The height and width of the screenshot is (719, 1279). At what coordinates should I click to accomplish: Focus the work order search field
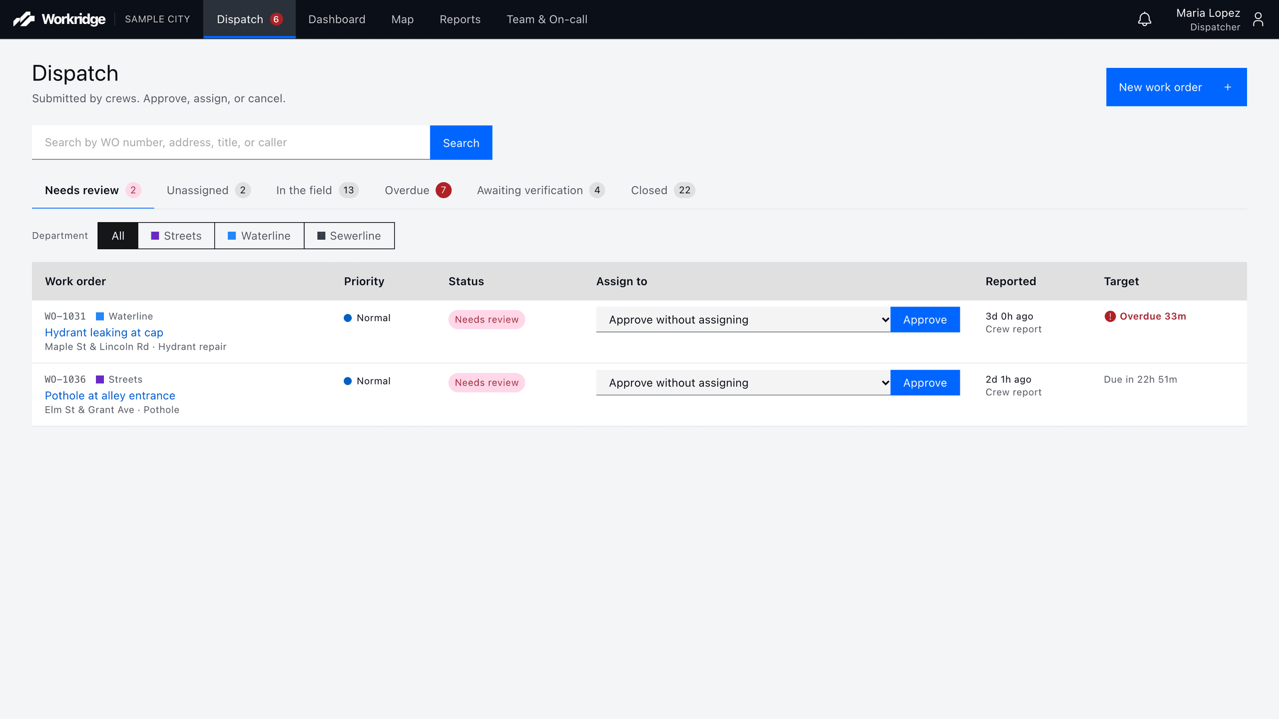point(231,143)
